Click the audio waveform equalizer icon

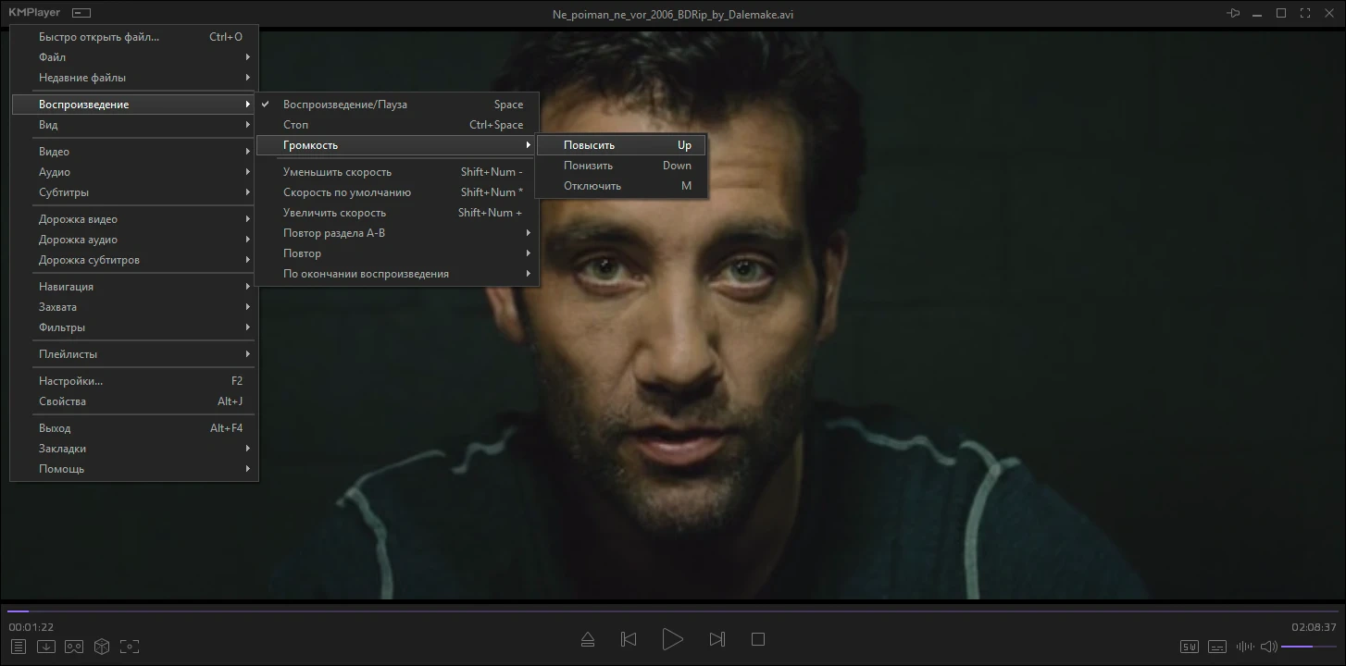1244,647
